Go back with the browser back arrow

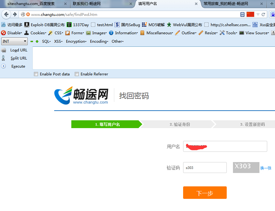6,14
